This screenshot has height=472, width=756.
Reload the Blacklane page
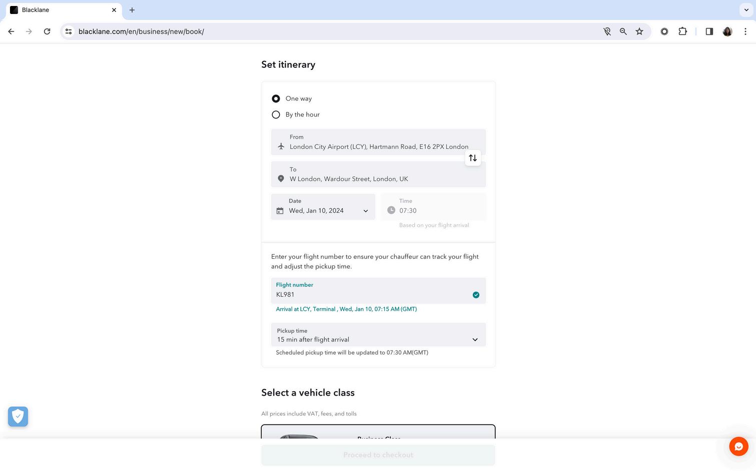click(x=47, y=31)
